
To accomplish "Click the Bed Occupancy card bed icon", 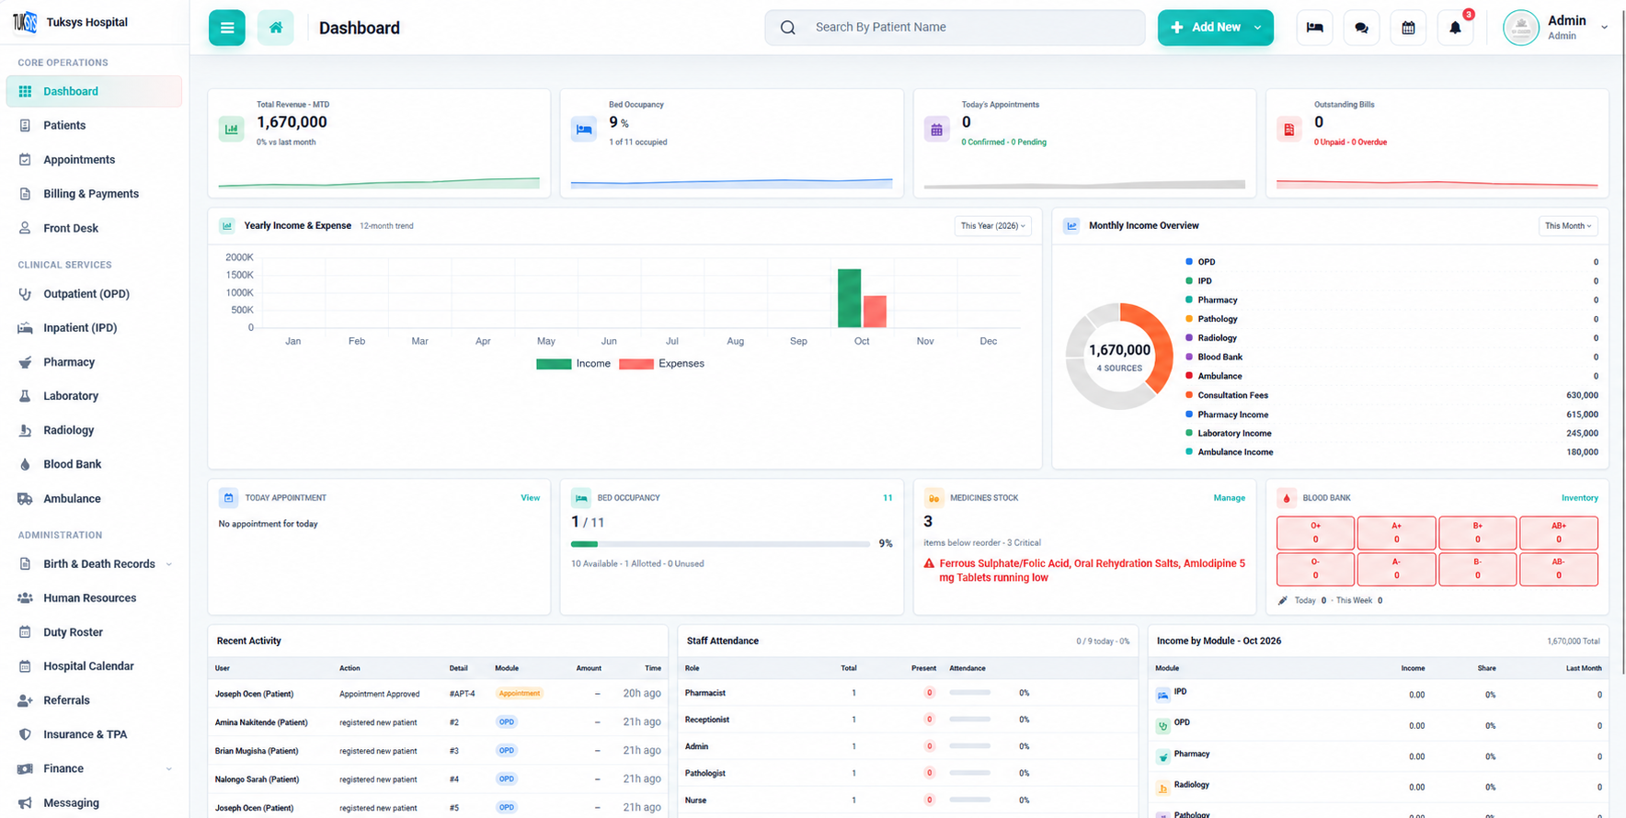I will tap(584, 130).
